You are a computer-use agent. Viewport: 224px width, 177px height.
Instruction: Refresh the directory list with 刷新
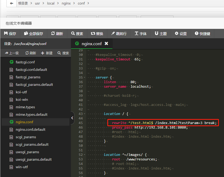31,53
